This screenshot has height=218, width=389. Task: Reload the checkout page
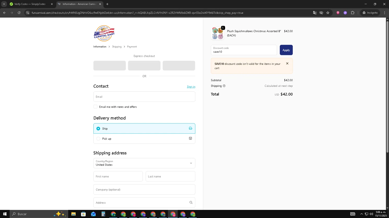(19, 13)
